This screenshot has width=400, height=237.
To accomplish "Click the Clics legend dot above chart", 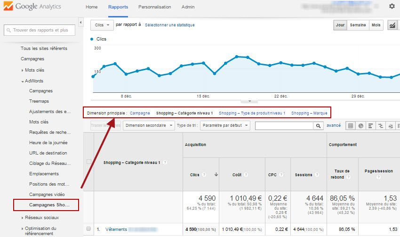I will click(92, 39).
